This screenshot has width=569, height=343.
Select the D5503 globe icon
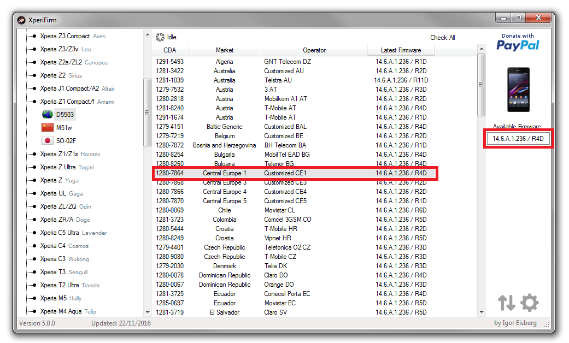click(x=48, y=115)
